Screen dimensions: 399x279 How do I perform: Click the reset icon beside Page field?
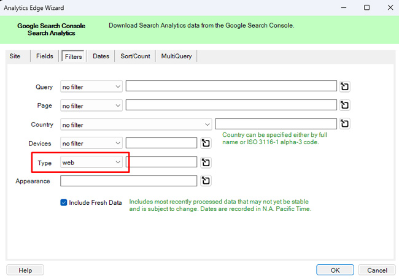344,105
